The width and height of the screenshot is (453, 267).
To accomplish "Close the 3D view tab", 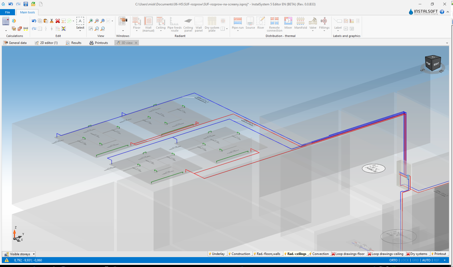I will 136,43.
